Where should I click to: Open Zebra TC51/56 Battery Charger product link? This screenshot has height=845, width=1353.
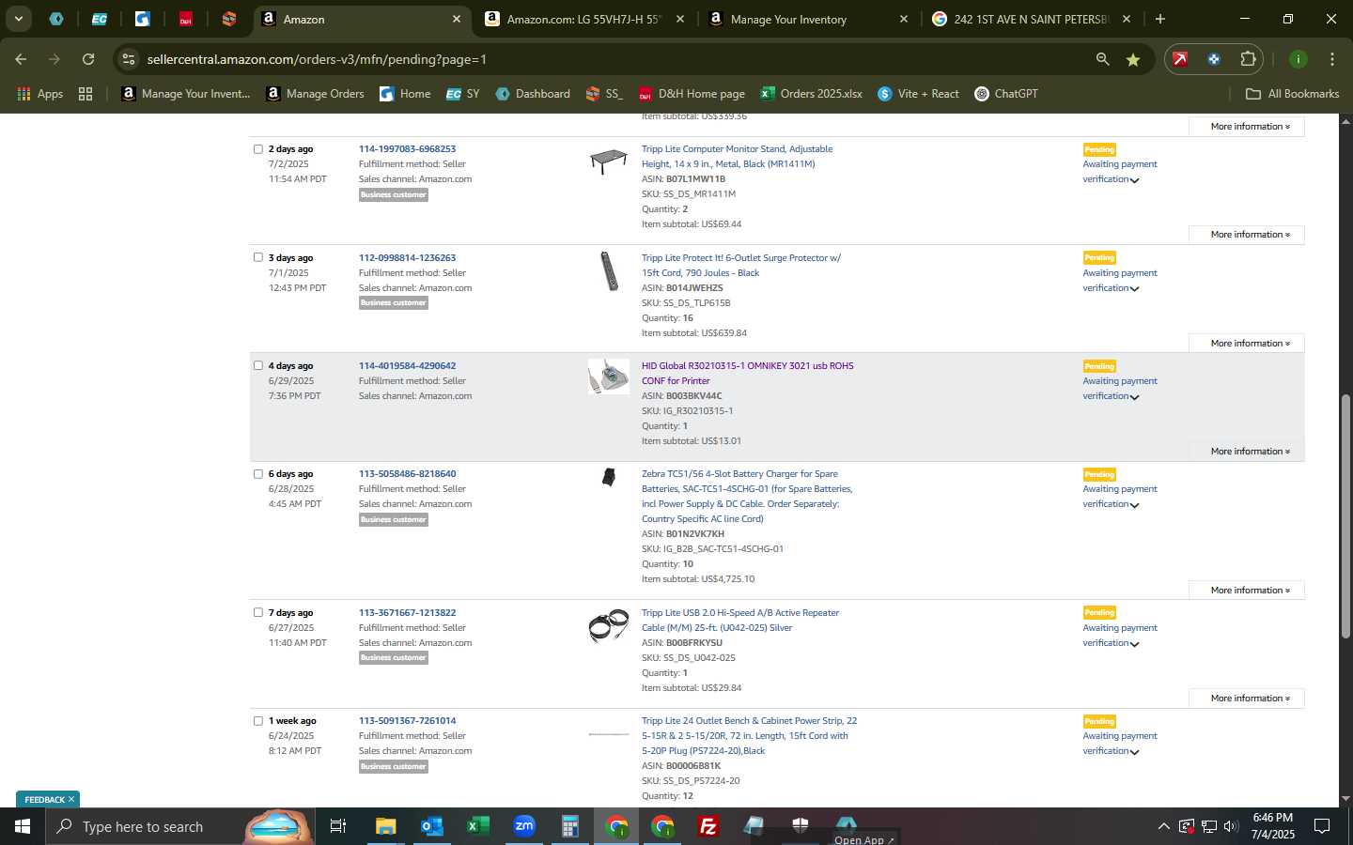click(747, 497)
